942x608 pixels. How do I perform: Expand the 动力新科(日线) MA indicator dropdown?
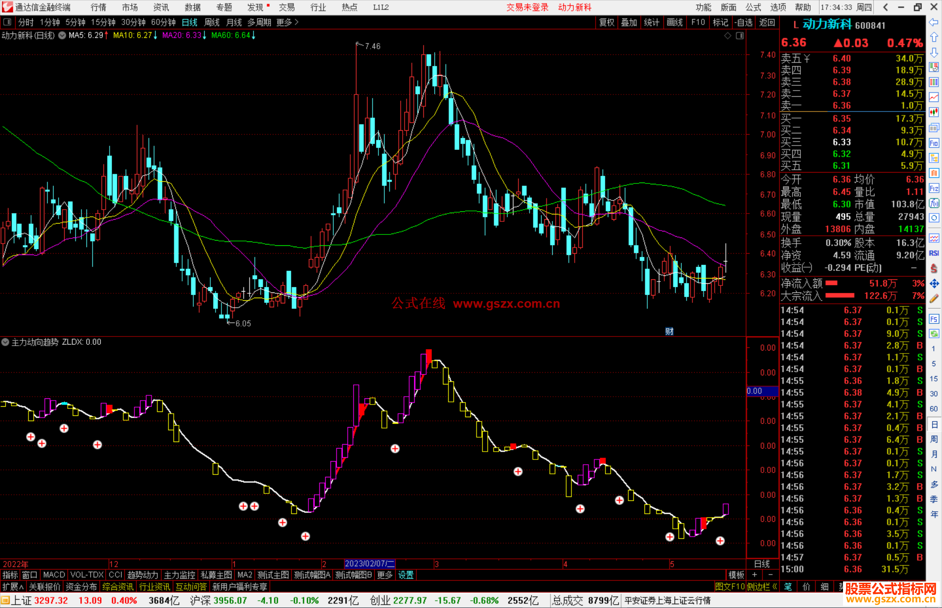[62, 36]
